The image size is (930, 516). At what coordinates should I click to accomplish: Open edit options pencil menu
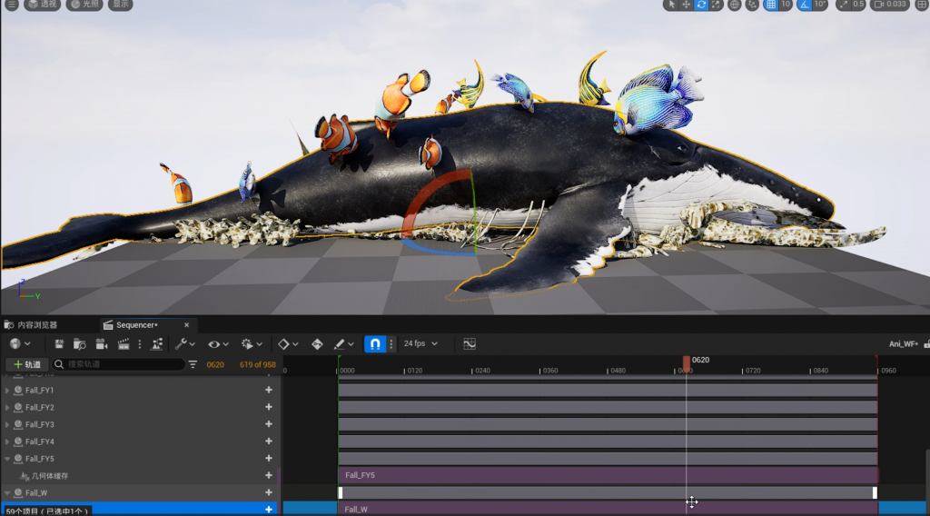point(343,344)
